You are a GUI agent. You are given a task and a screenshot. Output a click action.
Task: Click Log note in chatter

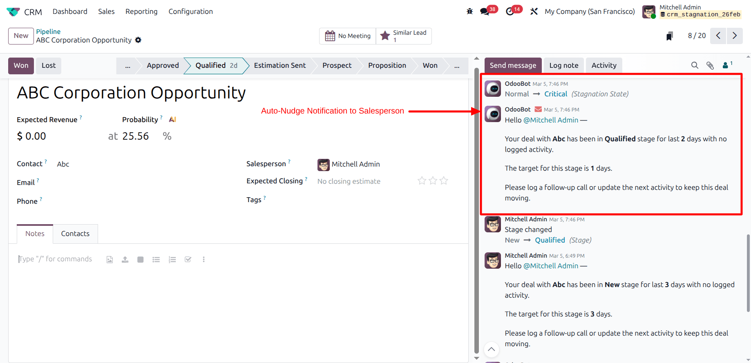(x=564, y=65)
